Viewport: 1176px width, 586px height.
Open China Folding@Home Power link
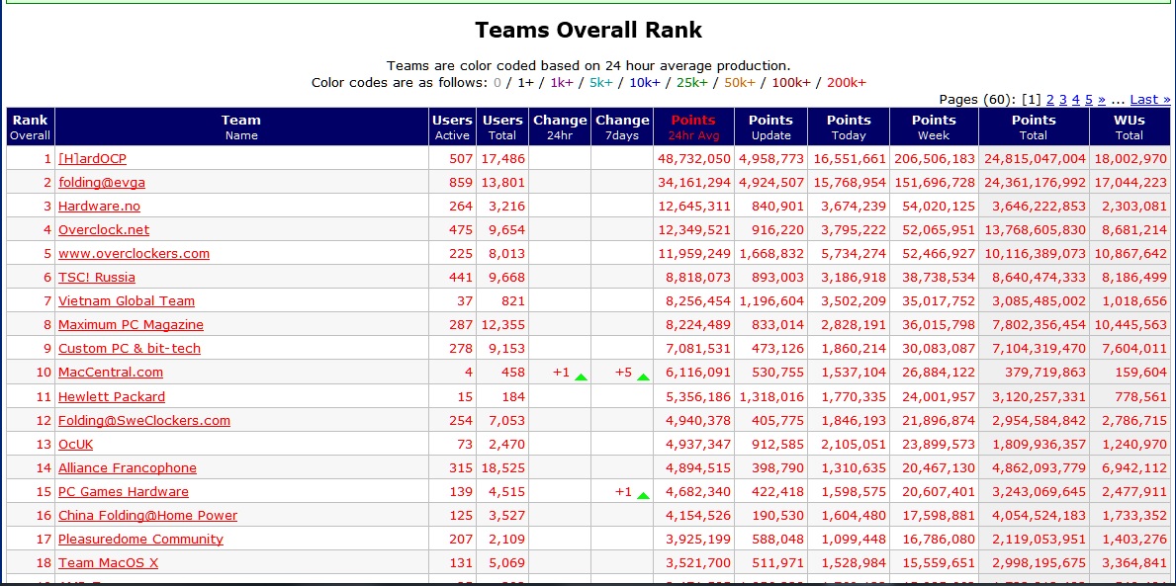pyautogui.click(x=147, y=516)
